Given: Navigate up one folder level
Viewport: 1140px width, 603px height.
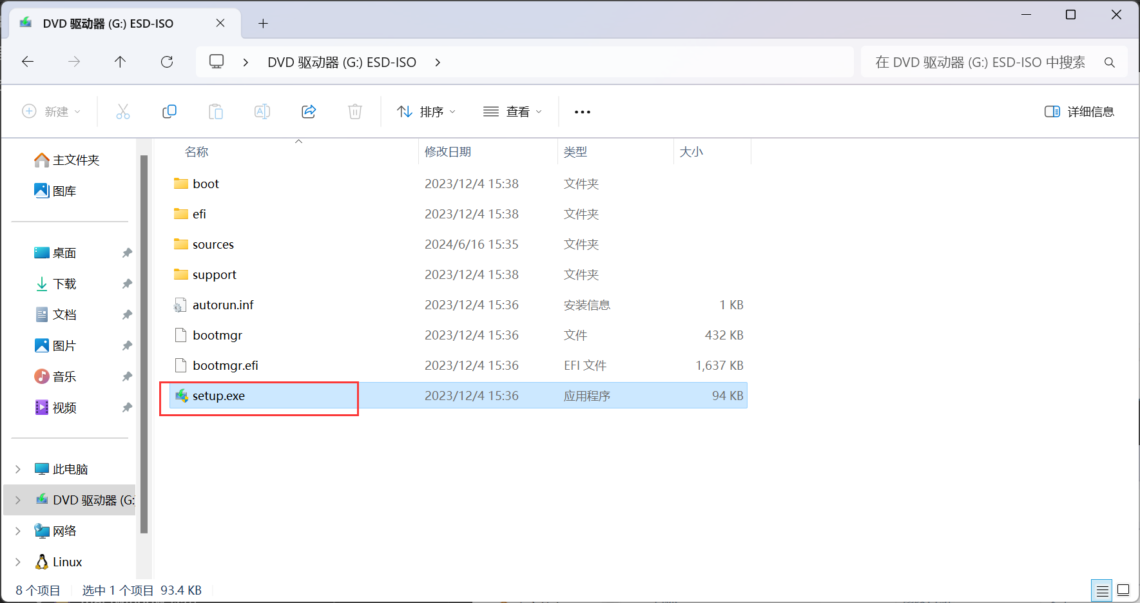Looking at the screenshot, I should click(x=120, y=62).
